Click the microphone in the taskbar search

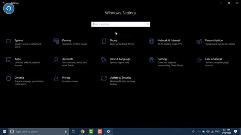point(66,132)
